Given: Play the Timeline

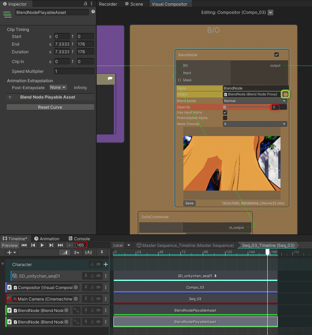Looking at the screenshot, I should click(x=42, y=245).
